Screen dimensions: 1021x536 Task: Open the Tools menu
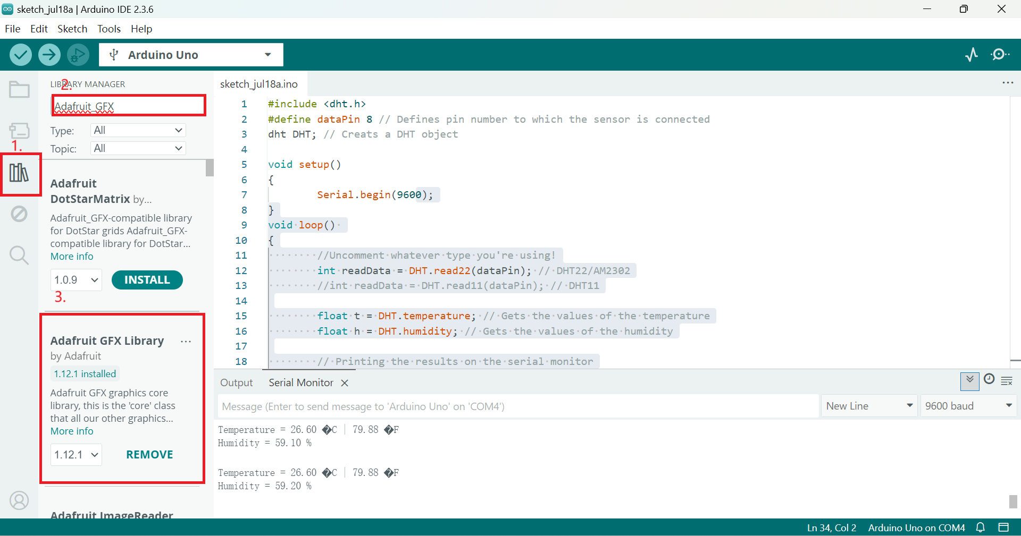pos(109,29)
